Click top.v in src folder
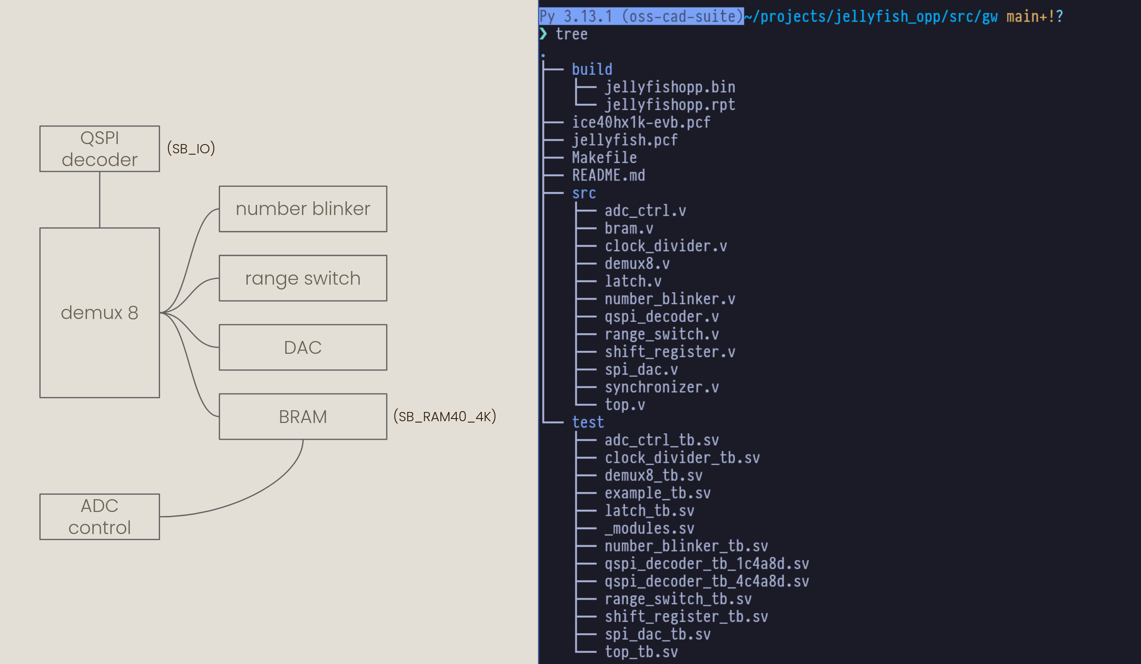Screen dimensions: 1141x664 tap(624, 404)
